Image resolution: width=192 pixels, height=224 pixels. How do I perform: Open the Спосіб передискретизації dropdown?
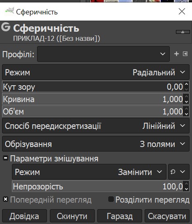pos(96,126)
